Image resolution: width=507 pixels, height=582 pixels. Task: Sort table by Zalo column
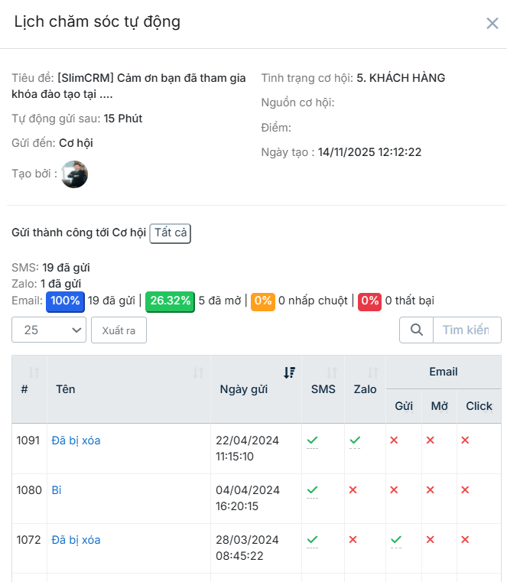pos(373,372)
